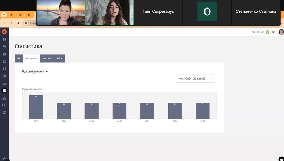Switch to the third pinned browser tab
284x161 pixels.
[x=29, y=15]
